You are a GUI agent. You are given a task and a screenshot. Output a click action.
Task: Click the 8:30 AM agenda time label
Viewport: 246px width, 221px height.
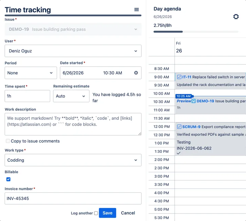pyautogui.click(x=162, y=69)
